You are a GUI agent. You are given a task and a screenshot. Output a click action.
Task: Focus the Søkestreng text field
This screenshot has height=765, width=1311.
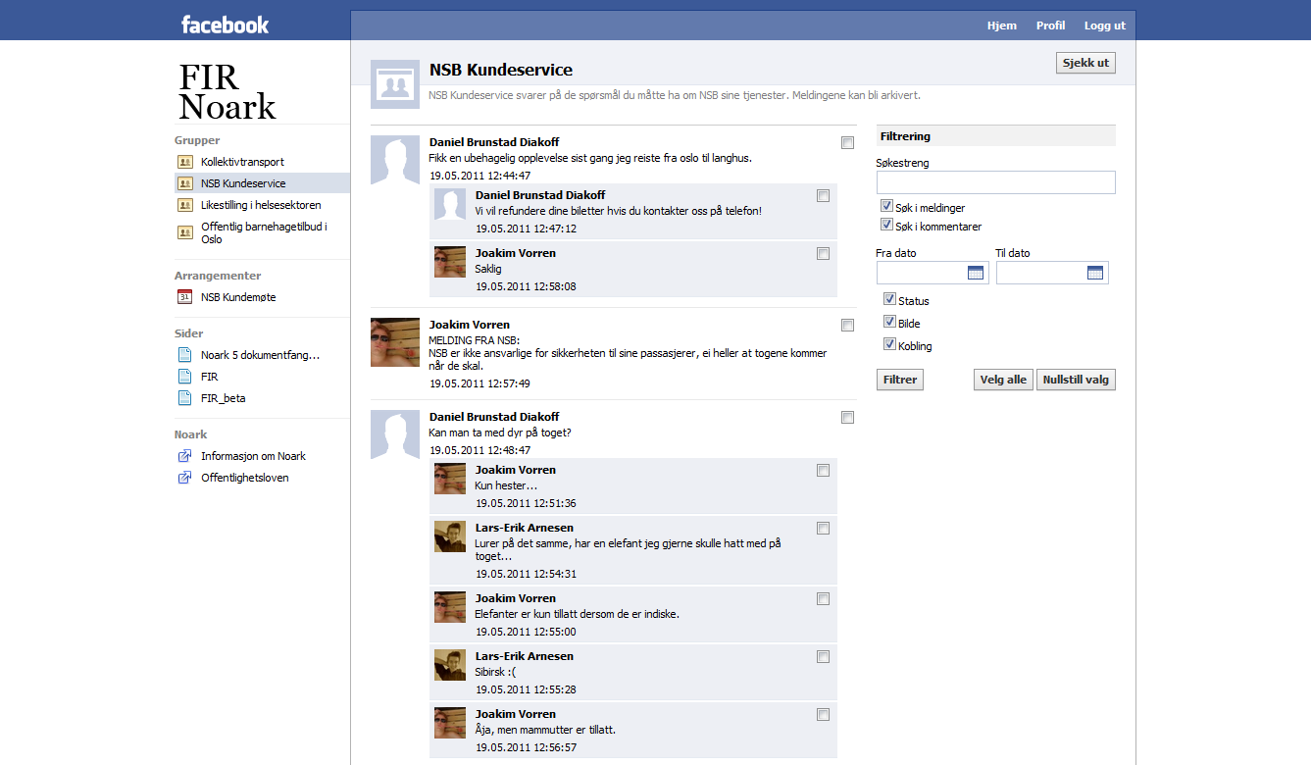996,182
